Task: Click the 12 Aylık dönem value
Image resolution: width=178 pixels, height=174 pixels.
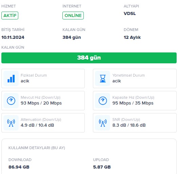Action: (x=132, y=37)
